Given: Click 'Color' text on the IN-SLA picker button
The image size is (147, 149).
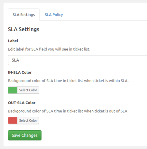Looking at the screenshot, I should 33,90.
